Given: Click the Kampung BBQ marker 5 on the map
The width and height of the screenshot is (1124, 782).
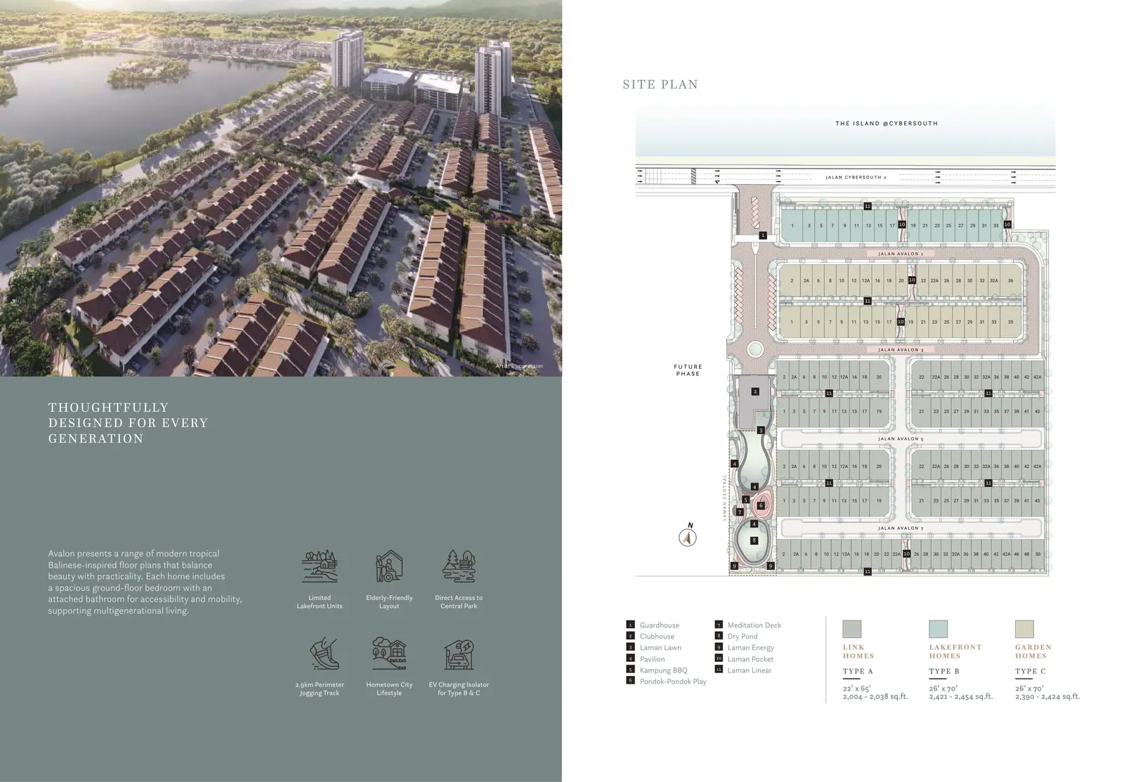Looking at the screenshot, I should tap(746, 500).
